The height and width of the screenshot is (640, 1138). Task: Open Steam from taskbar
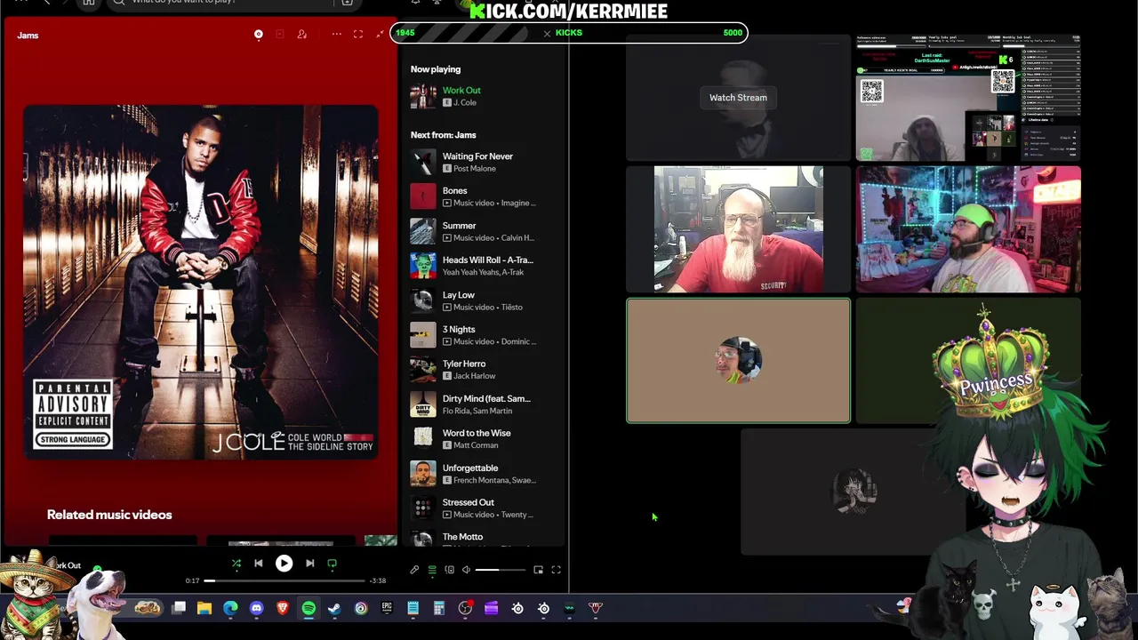334,608
